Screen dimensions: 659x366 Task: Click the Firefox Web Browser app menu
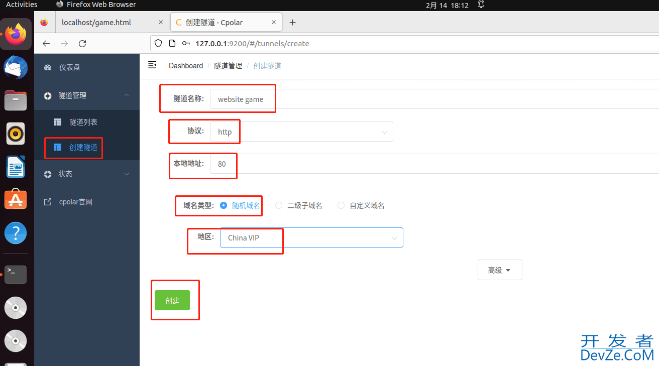click(96, 5)
